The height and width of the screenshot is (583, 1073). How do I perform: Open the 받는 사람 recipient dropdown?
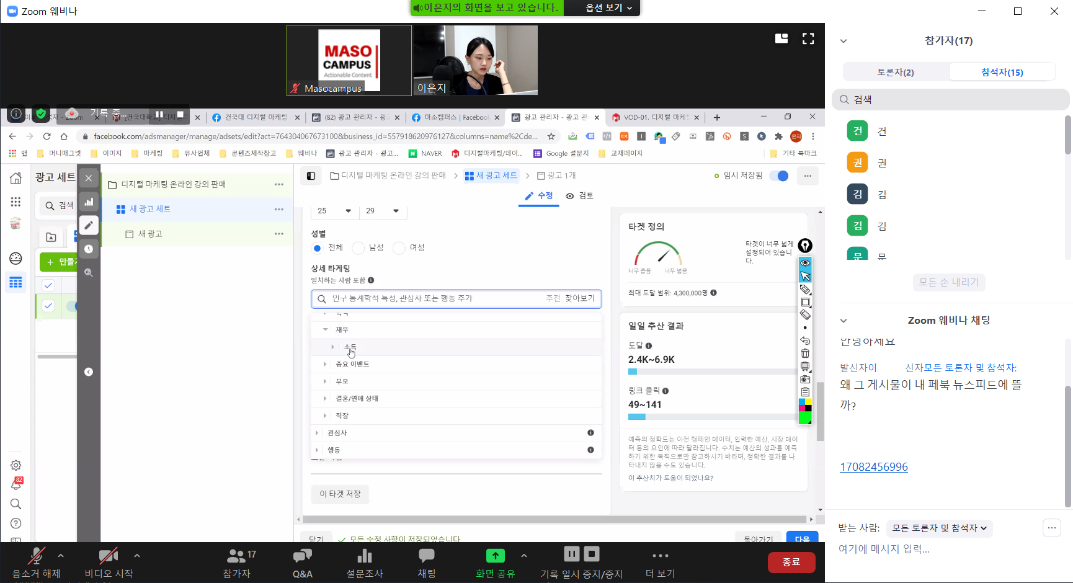click(939, 528)
